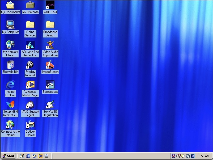Open the volume speaker tray icon
Image resolution: width=213 pixels, height=160 pixels.
(x=183, y=156)
